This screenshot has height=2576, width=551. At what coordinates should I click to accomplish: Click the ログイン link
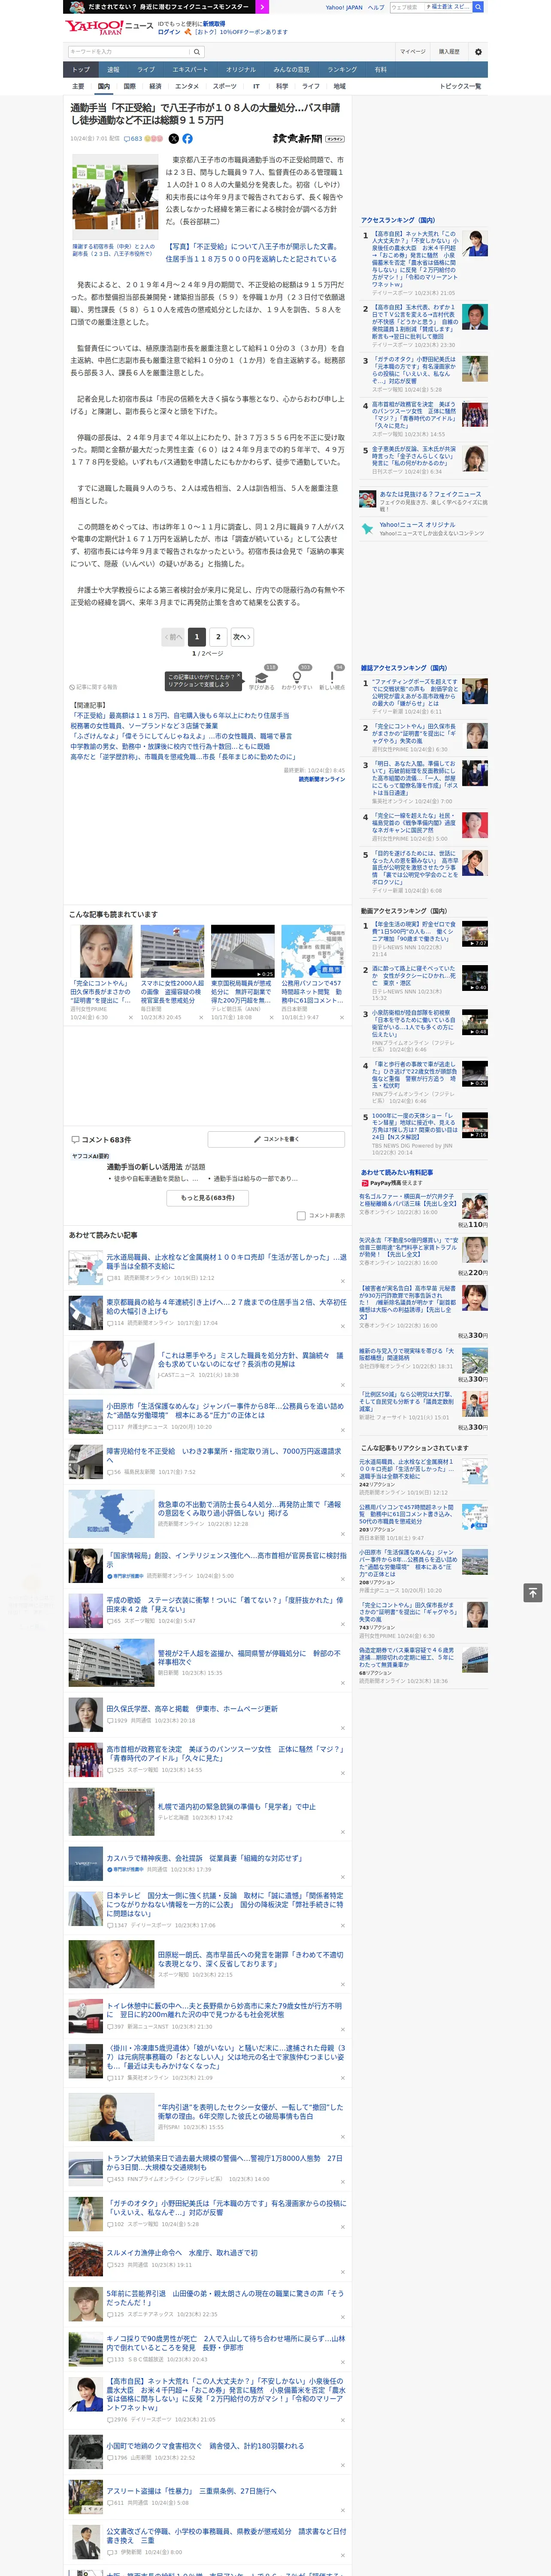169,32
